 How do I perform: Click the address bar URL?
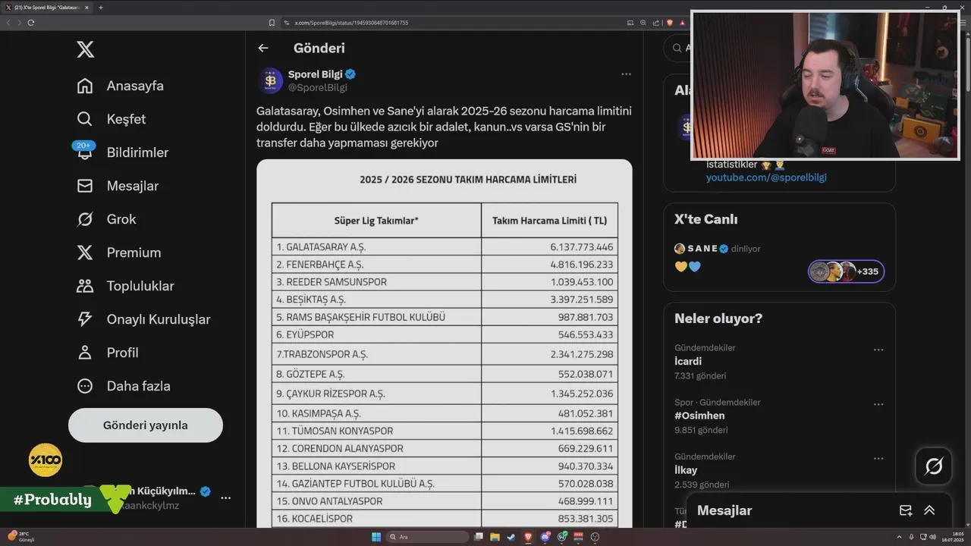click(x=351, y=23)
